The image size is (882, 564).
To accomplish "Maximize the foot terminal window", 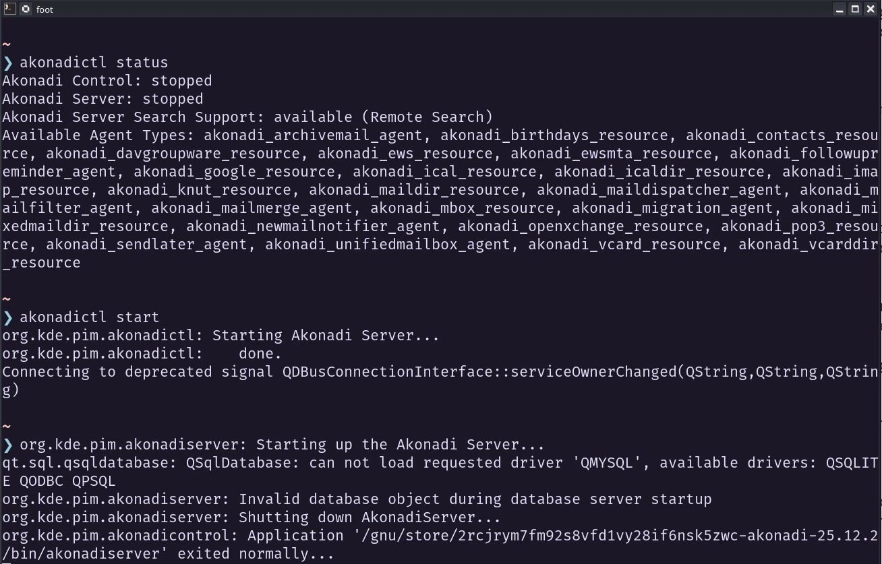I will coord(855,9).
